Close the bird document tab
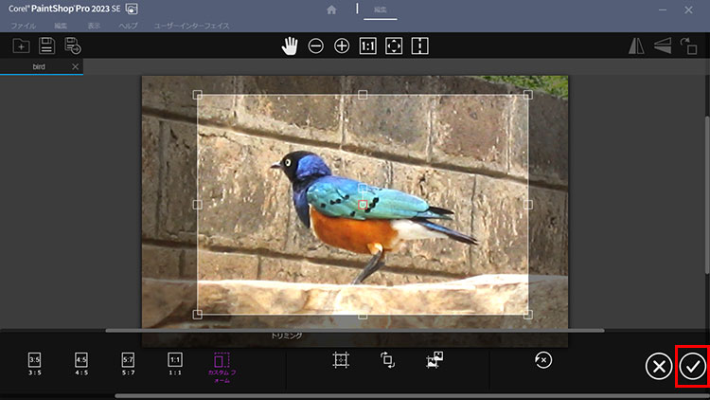This screenshot has width=710, height=400. click(x=76, y=67)
